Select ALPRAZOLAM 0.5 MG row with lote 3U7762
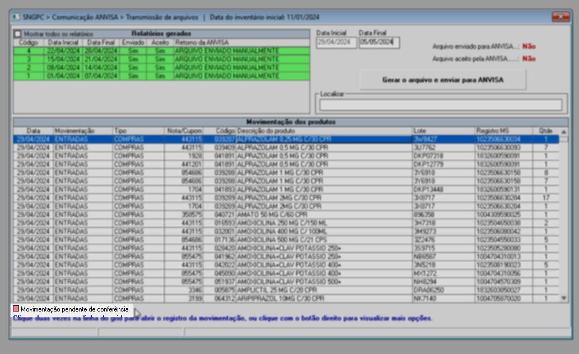This screenshot has width=579, height=354. pyautogui.click(x=286, y=148)
